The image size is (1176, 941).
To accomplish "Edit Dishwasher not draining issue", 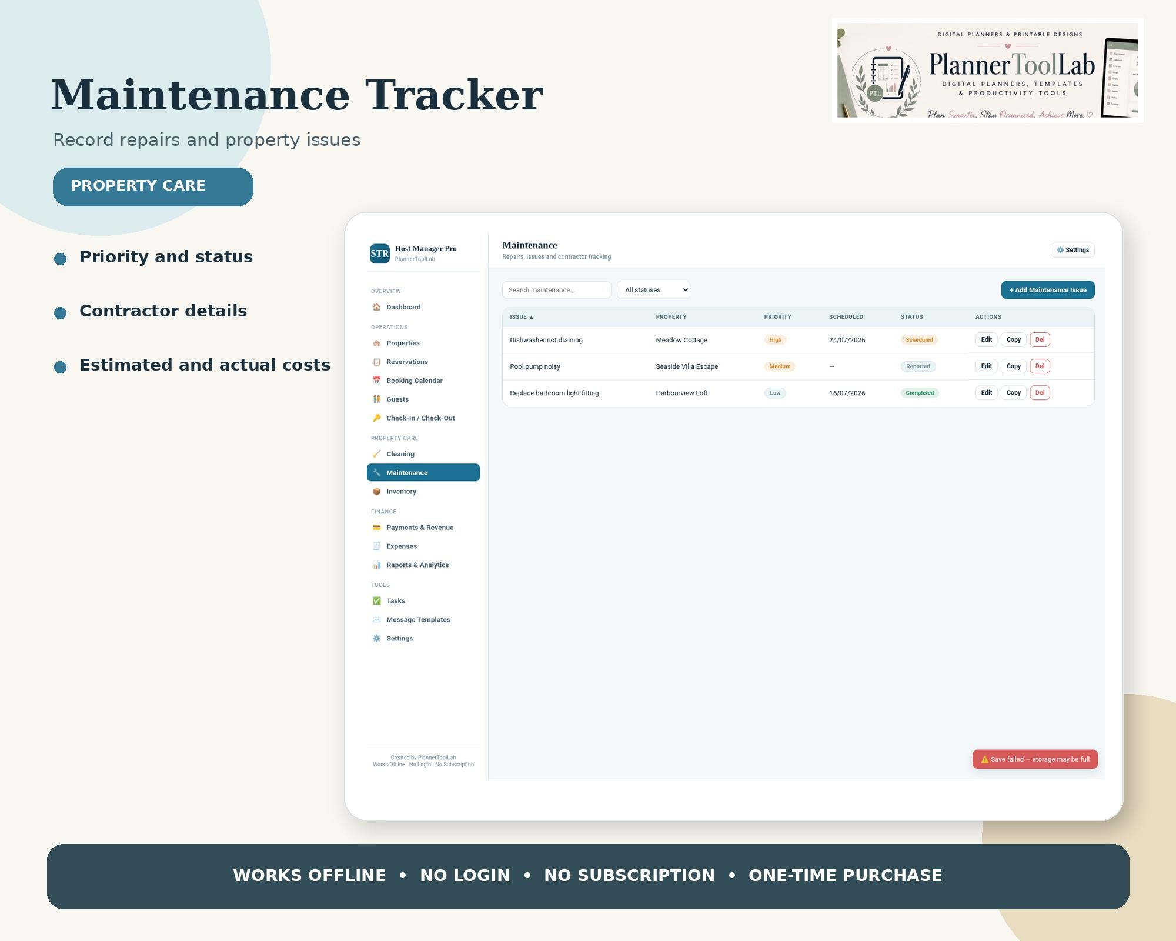I will pyautogui.click(x=987, y=340).
